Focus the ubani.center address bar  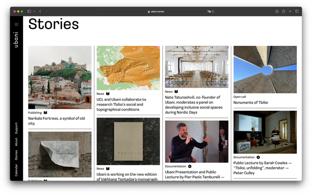(156, 12)
